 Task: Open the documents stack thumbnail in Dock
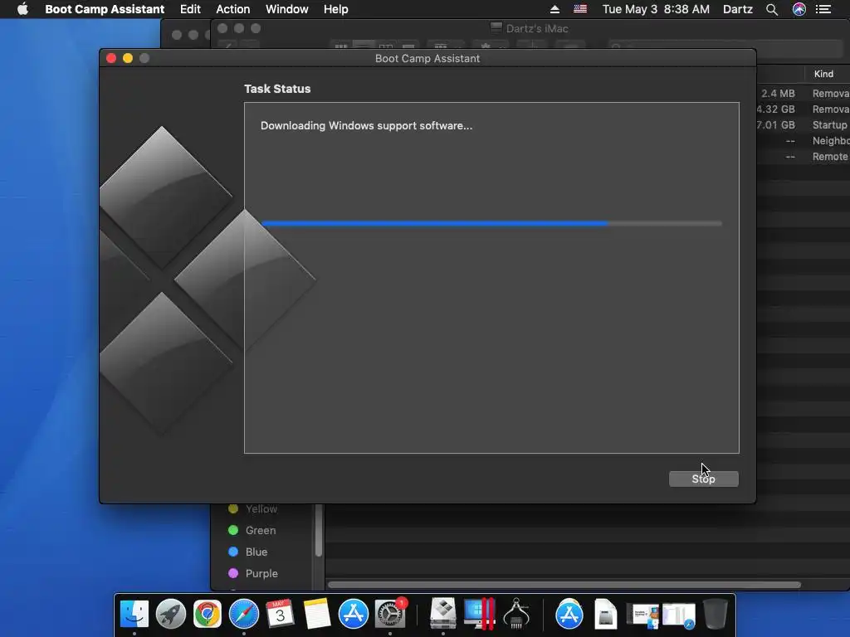click(x=642, y=615)
